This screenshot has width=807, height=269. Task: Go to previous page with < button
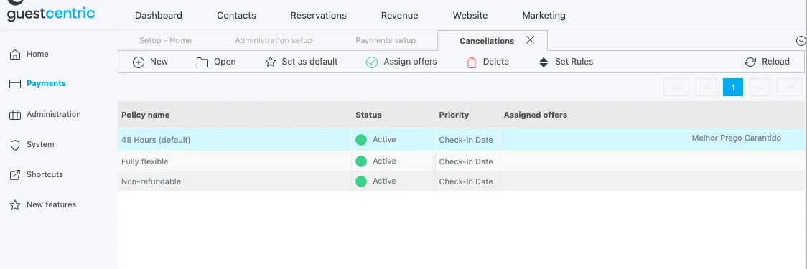pyautogui.click(x=706, y=88)
